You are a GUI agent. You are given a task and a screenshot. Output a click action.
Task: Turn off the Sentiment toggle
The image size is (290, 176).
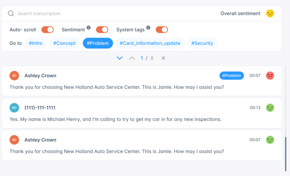[102, 30]
